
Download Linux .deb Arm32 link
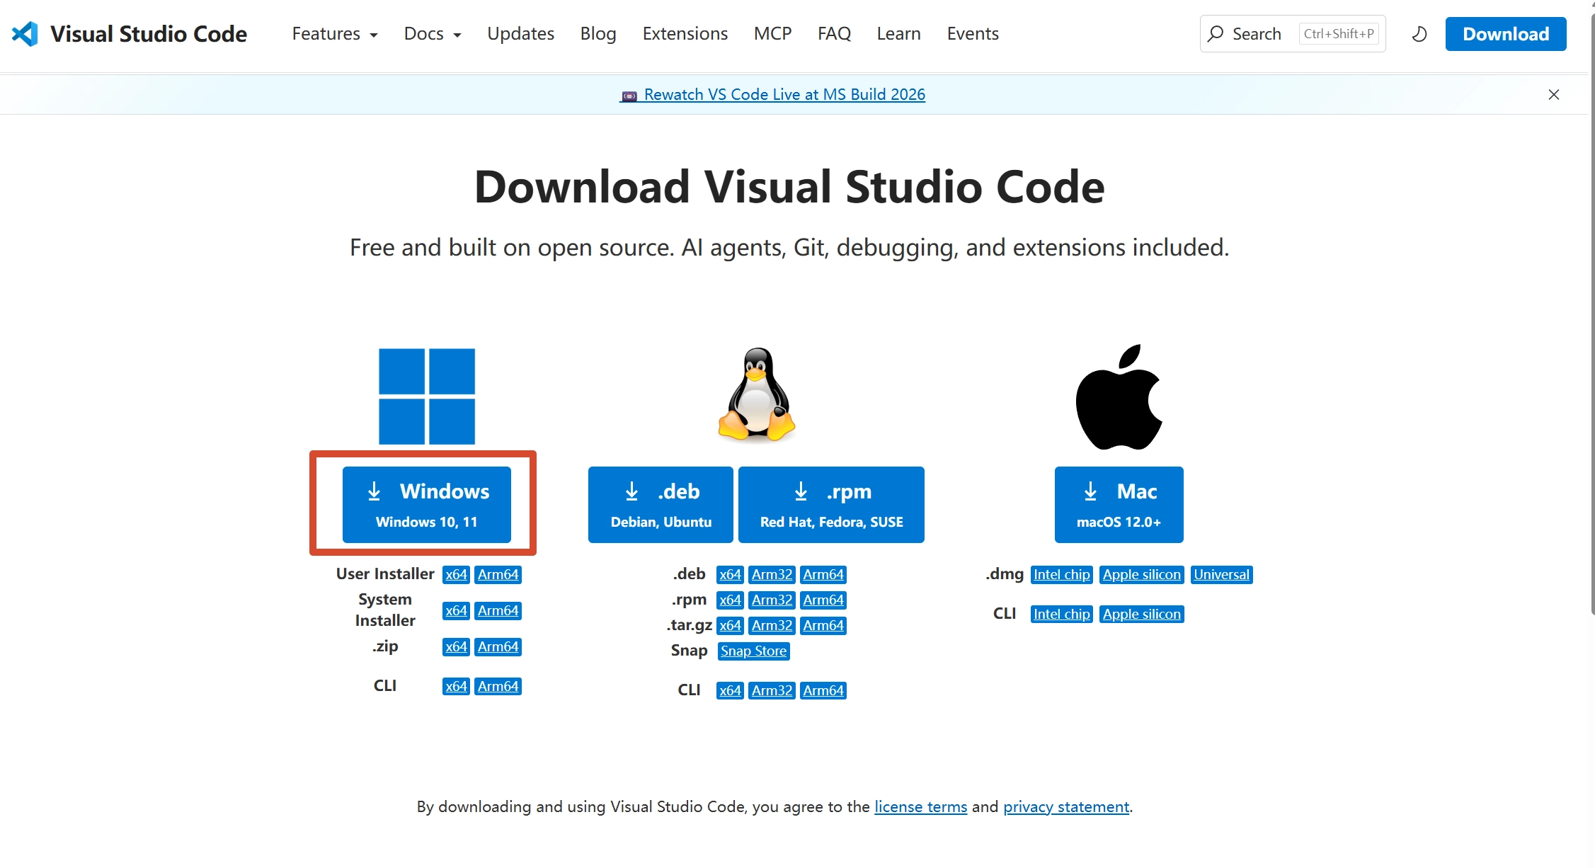tap(772, 575)
